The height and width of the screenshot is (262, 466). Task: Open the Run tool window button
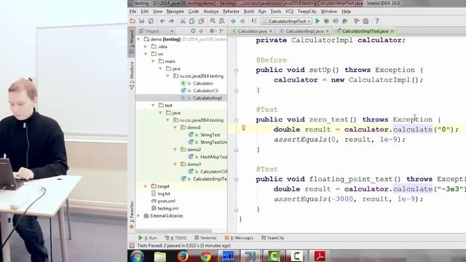coord(148,238)
